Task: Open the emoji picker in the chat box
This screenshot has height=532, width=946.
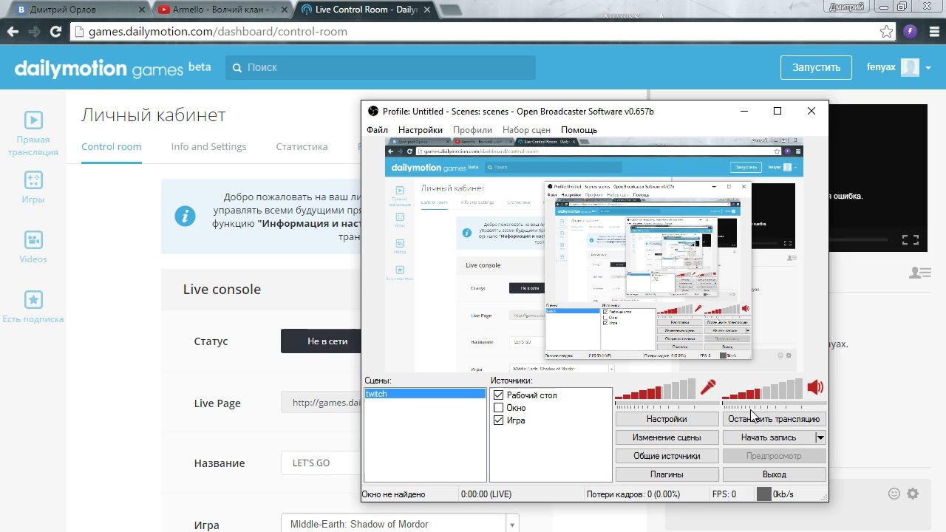Action: 894,494
